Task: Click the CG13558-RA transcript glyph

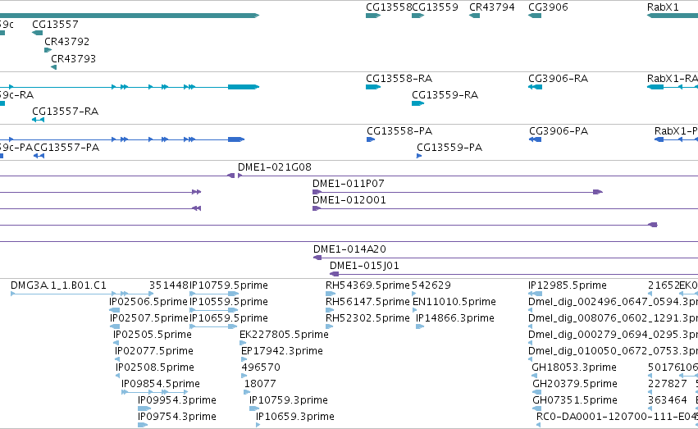Action: coord(373,87)
